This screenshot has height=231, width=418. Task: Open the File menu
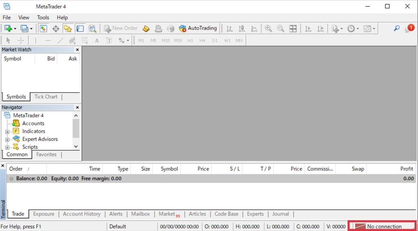point(7,18)
